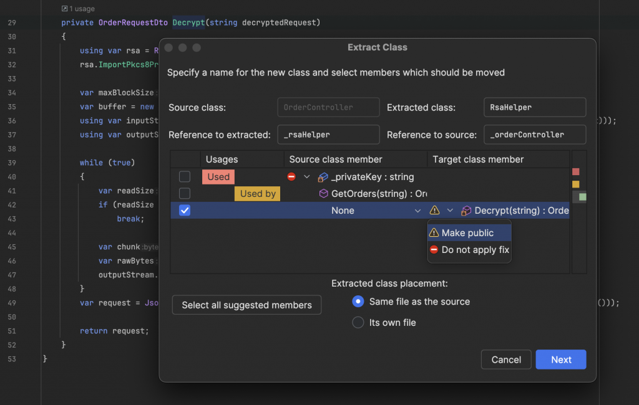Click the green marker in the stripe
Viewport: 639px width, 405px height.
pyautogui.click(x=582, y=197)
